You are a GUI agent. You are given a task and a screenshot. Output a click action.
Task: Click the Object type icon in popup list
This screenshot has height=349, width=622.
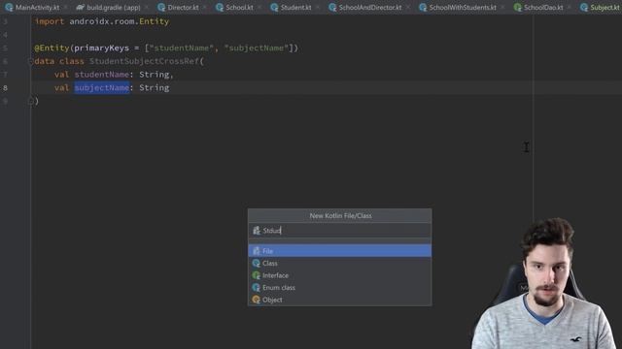click(257, 300)
